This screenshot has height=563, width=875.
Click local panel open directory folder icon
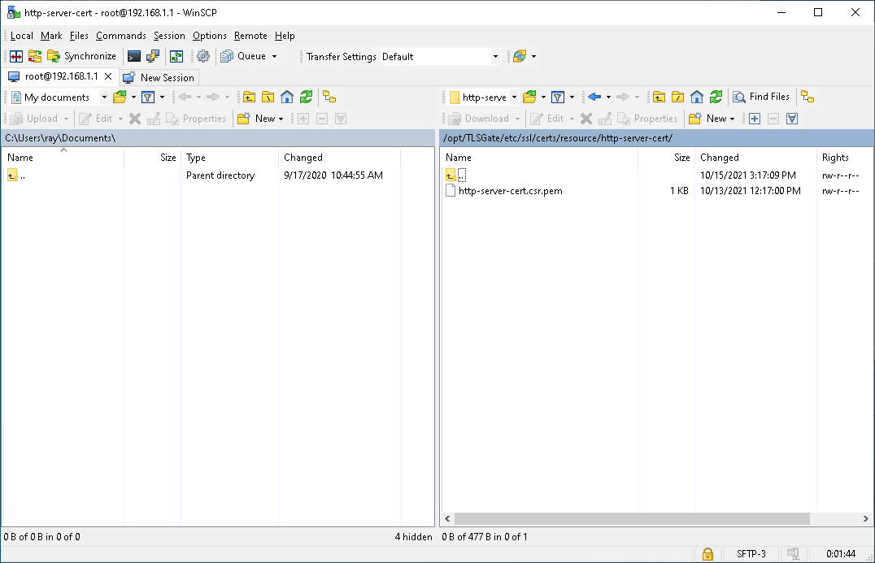pos(120,97)
